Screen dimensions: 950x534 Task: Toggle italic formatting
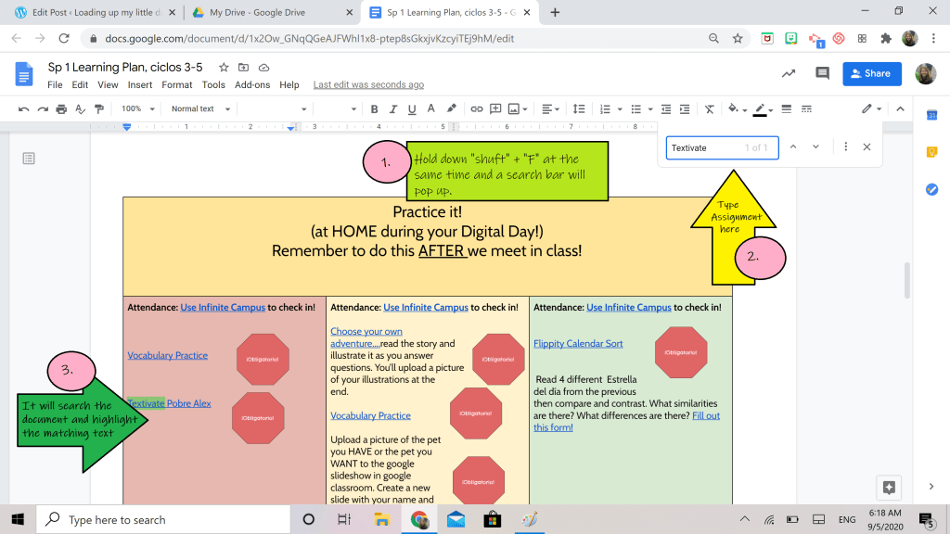[x=393, y=108]
